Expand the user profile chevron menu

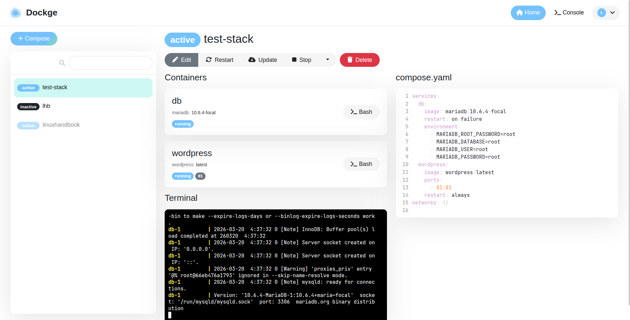[x=613, y=13]
